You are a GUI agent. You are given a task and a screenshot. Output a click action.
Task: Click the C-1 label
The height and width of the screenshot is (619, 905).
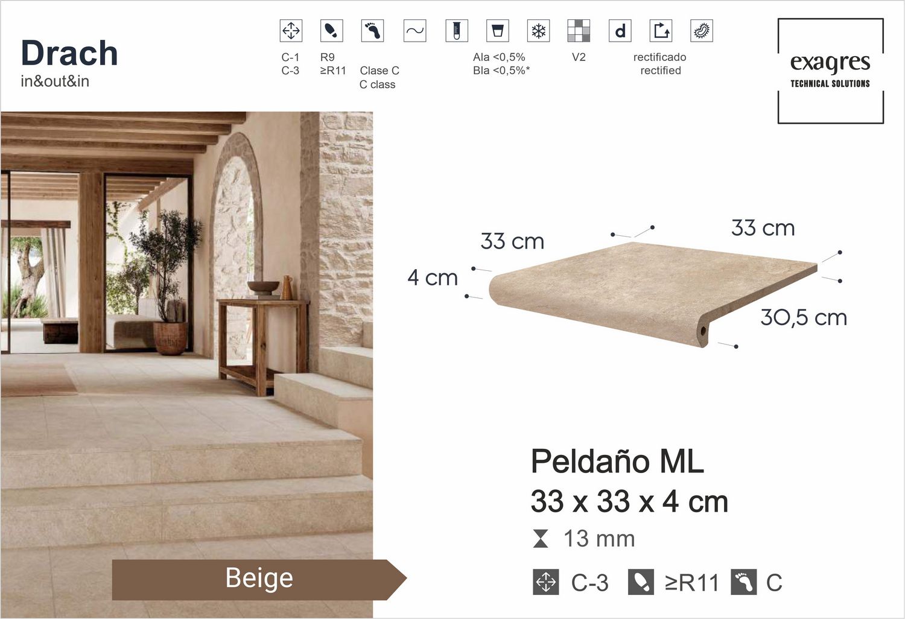[290, 57]
